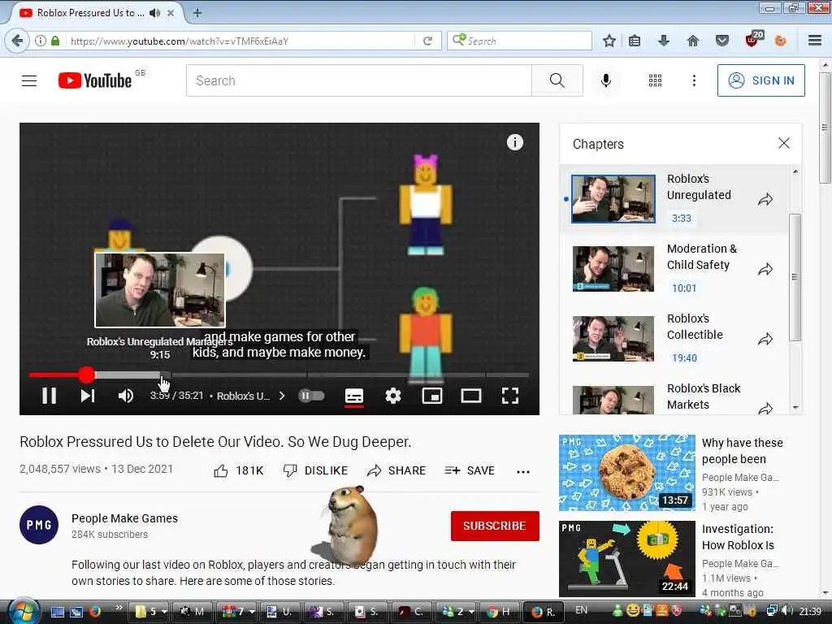Share the Roblox's Unregulated chapter

click(765, 200)
